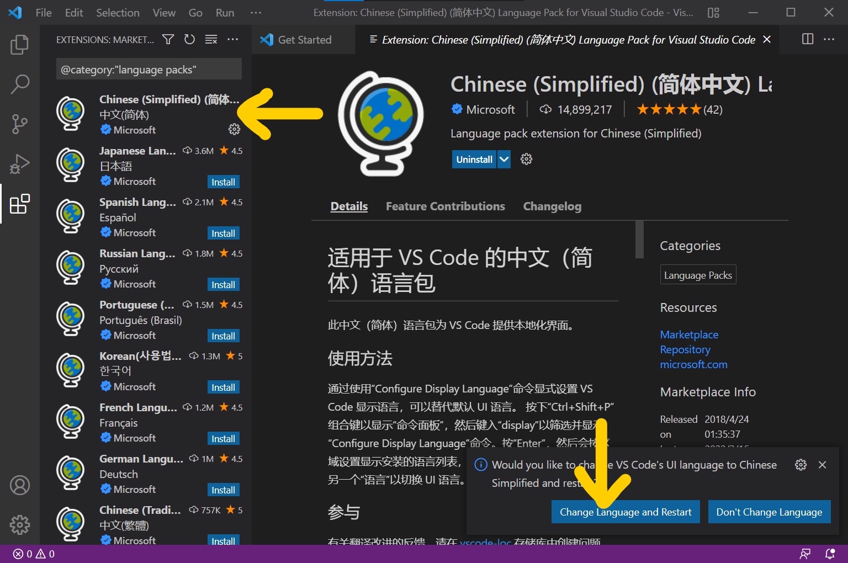Filter the extension search results
The height and width of the screenshot is (563, 848).
click(x=168, y=39)
